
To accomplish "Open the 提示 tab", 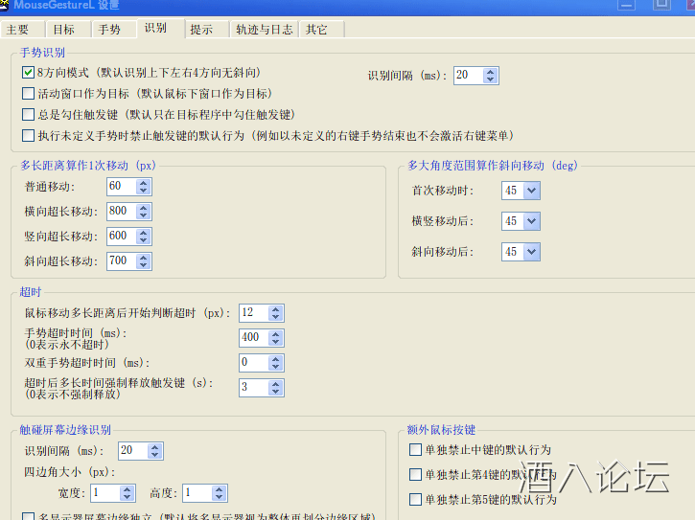I will pyautogui.click(x=201, y=30).
